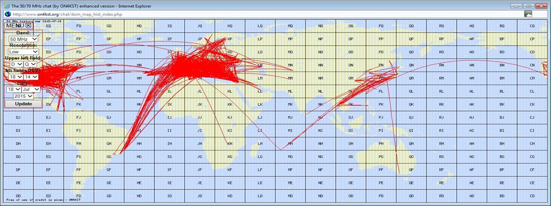Click the GG grid square on map
Image resolution: width=551 pixels, height=206 pixels.
coord(109,157)
